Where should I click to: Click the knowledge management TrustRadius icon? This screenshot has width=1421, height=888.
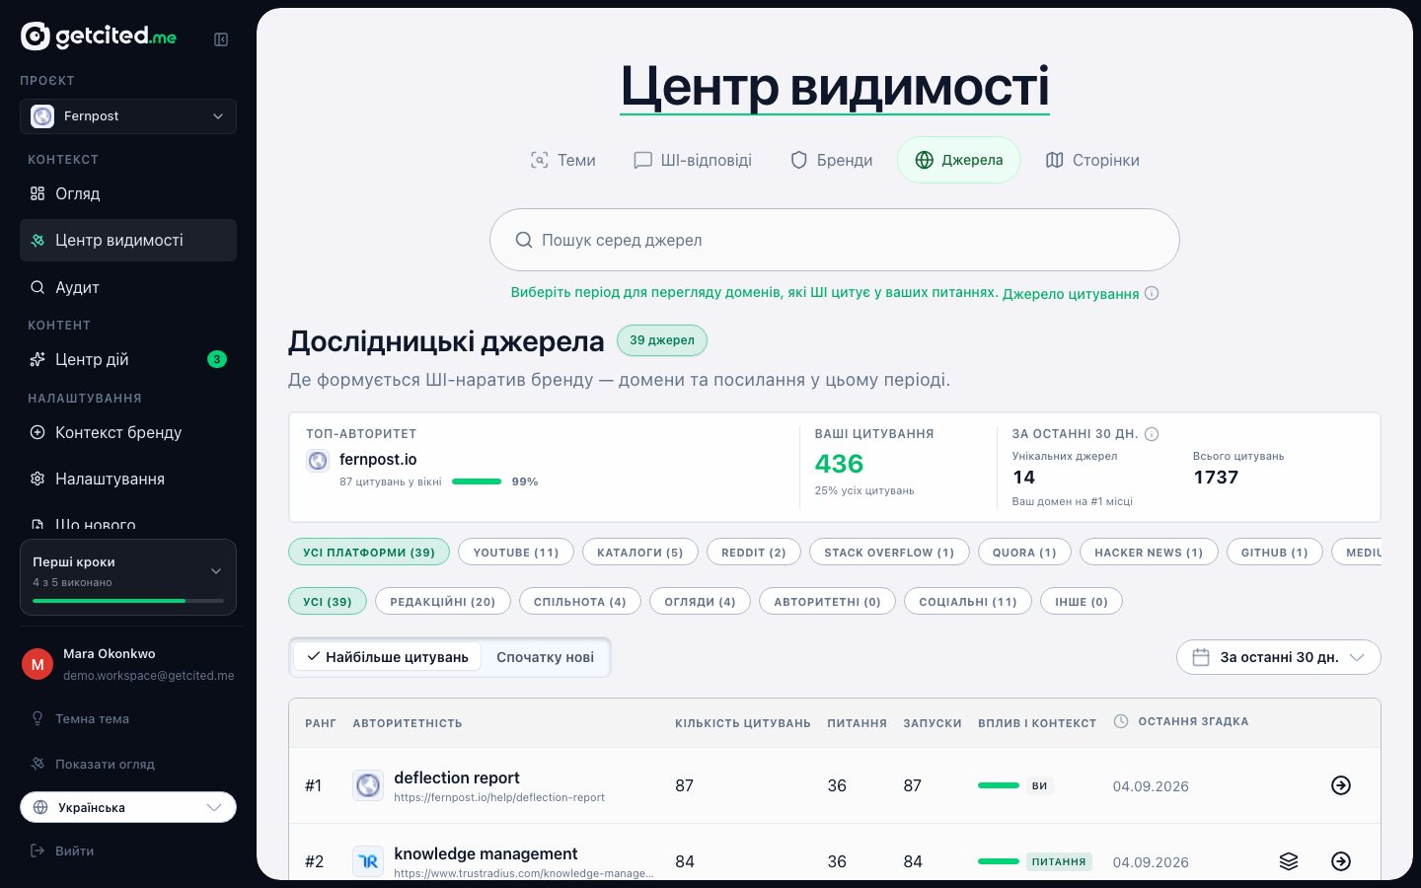(x=368, y=861)
